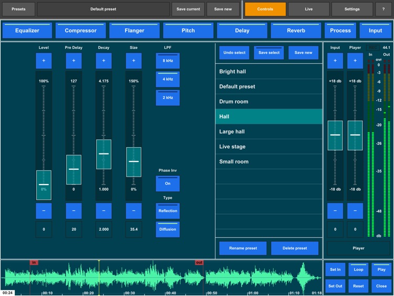Increase Pre Delay with its plus button
The height and width of the screenshot is (296, 394).
point(74,60)
